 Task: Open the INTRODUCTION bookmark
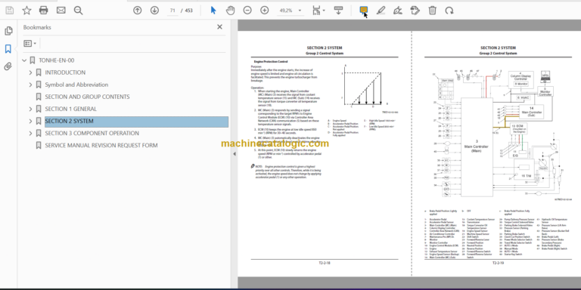pos(65,72)
